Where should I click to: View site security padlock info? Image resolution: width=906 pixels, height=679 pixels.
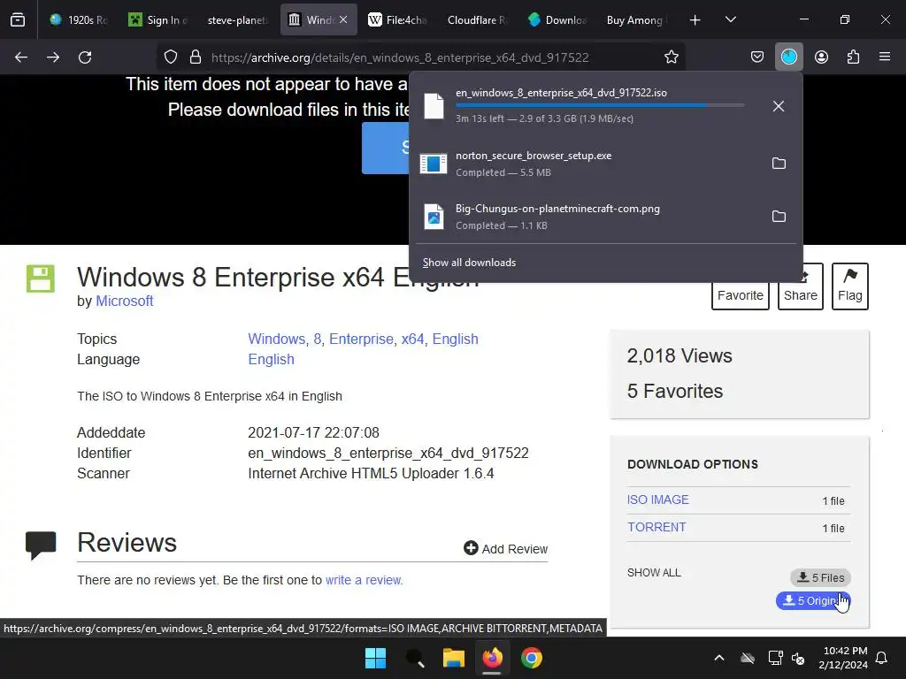pos(196,57)
